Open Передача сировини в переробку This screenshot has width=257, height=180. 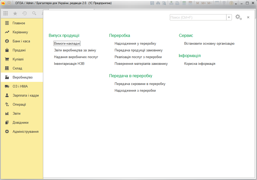(x=140, y=84)
